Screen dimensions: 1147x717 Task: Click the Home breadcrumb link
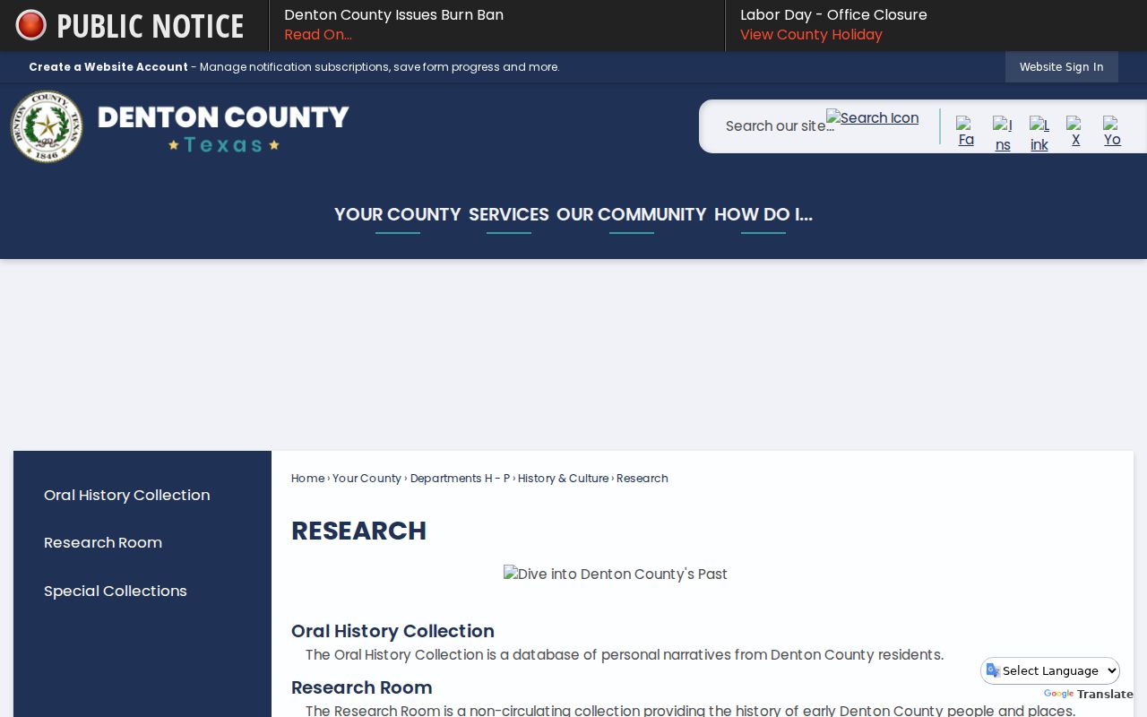click(307, 479)
